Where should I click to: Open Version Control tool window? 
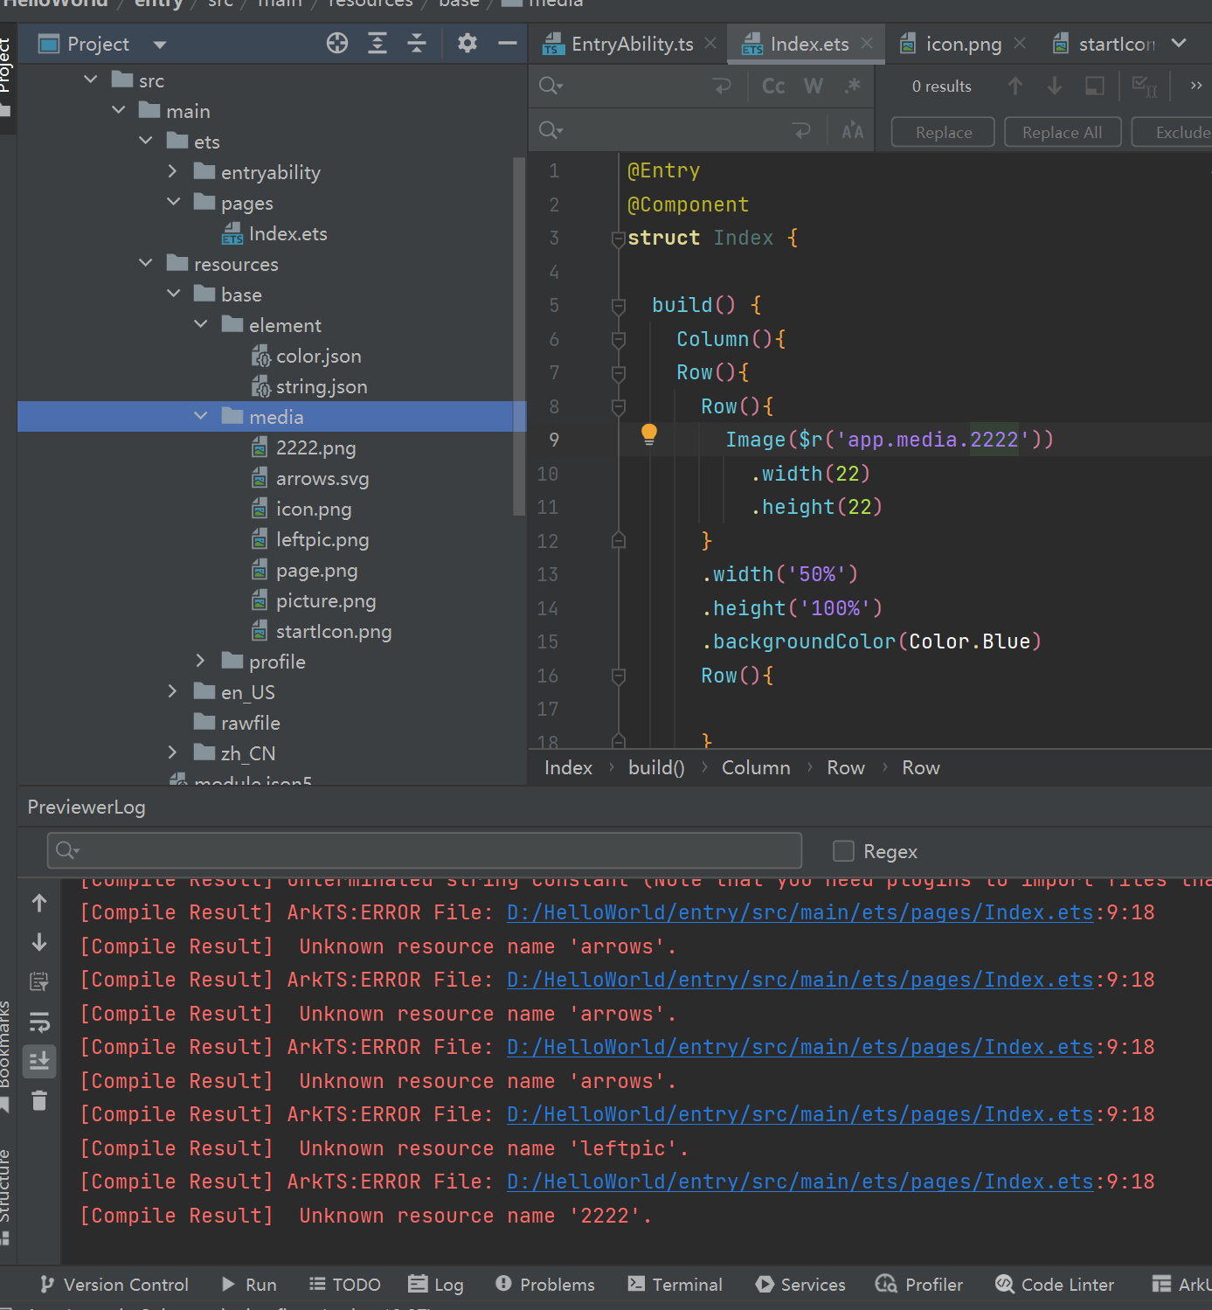pos(114,1284)
